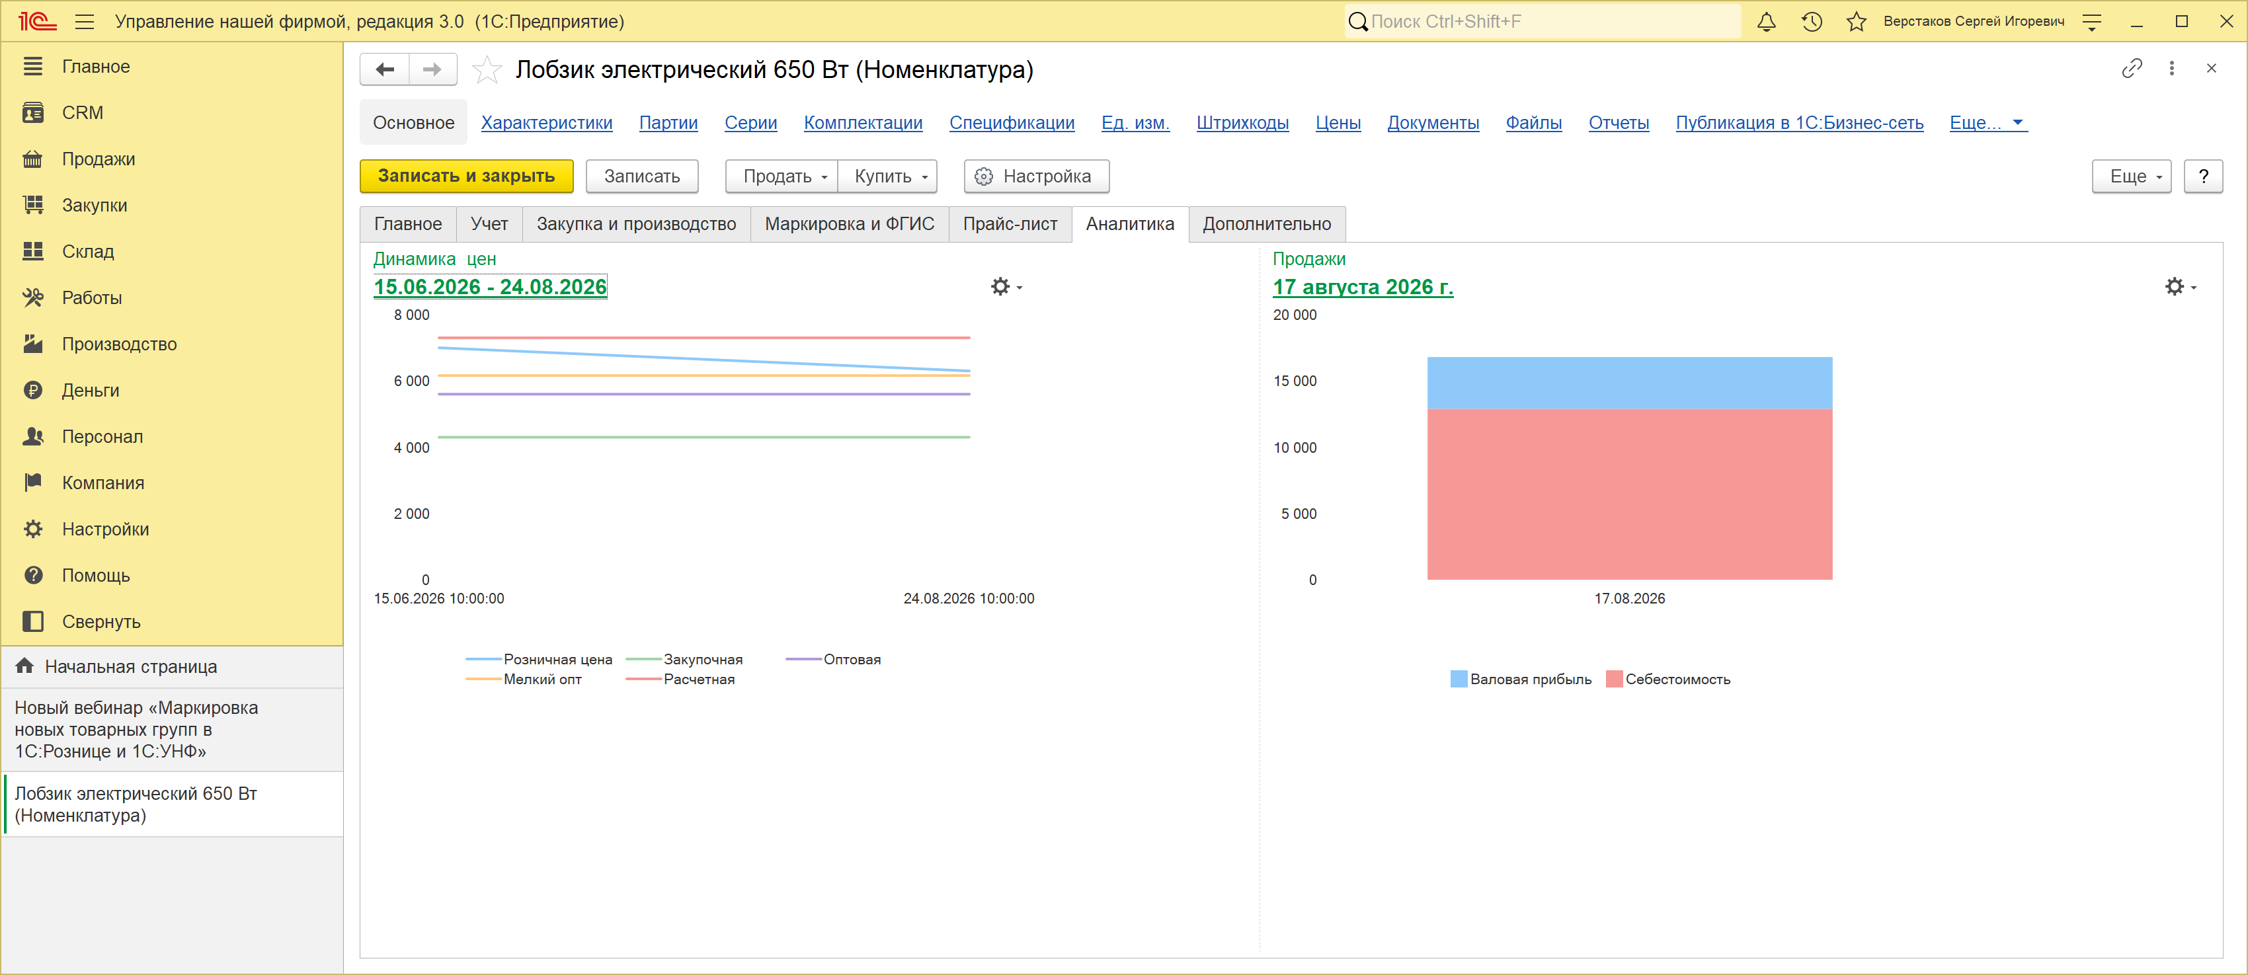Open favorites star in title bar
This screenshot has width=2248, height=975.
[x=1856, y=22]
